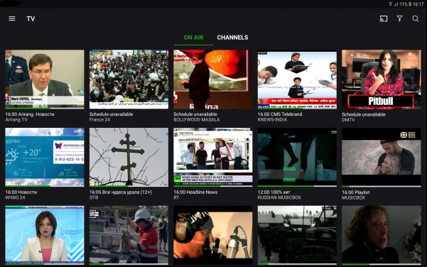Play the DMTV Pitbull thumbnail
427x267 pixels.
click(x=382, y=80)
